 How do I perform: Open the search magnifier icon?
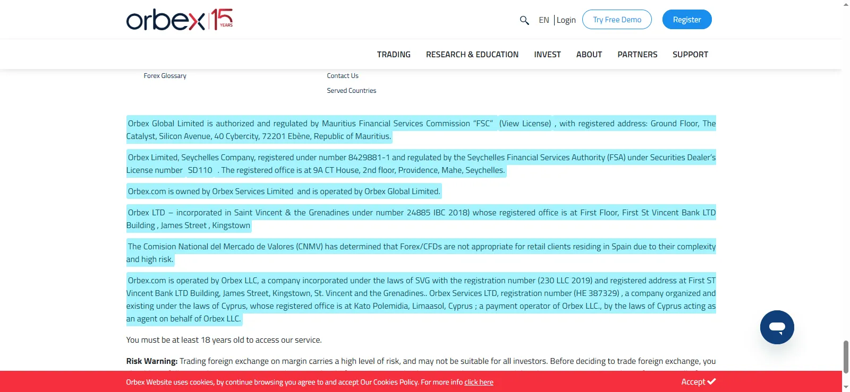[524, 20]
